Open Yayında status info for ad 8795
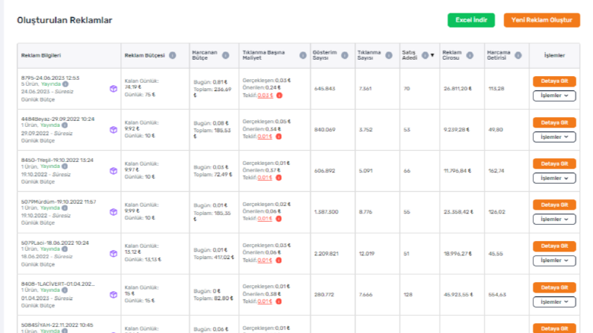Screen dimensions: 593x333 tap(65, 84)
